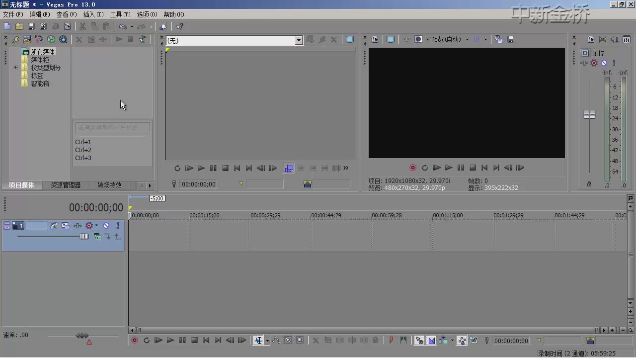Select the 所有媒体 folder
This screenshot has height=358, width=636.
point(43,52)
